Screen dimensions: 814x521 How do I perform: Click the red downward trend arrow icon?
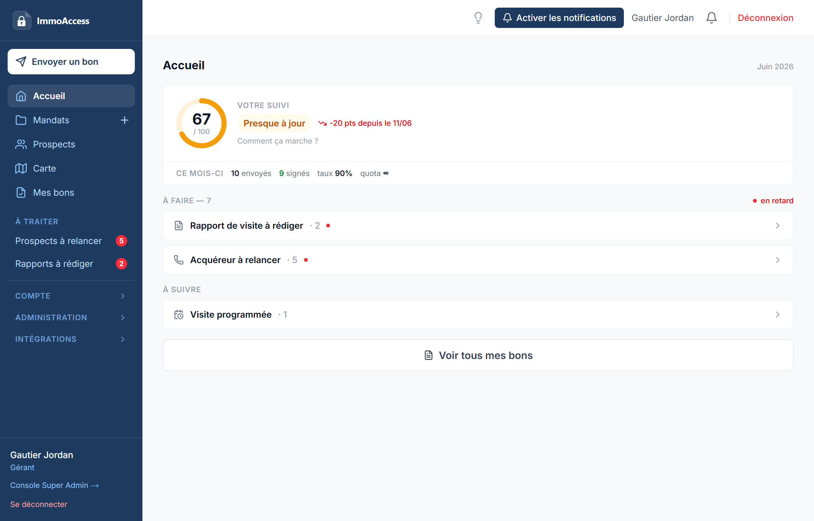(322, 123)
